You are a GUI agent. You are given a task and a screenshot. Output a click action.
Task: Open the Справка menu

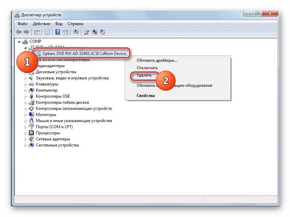coord(75,24)
